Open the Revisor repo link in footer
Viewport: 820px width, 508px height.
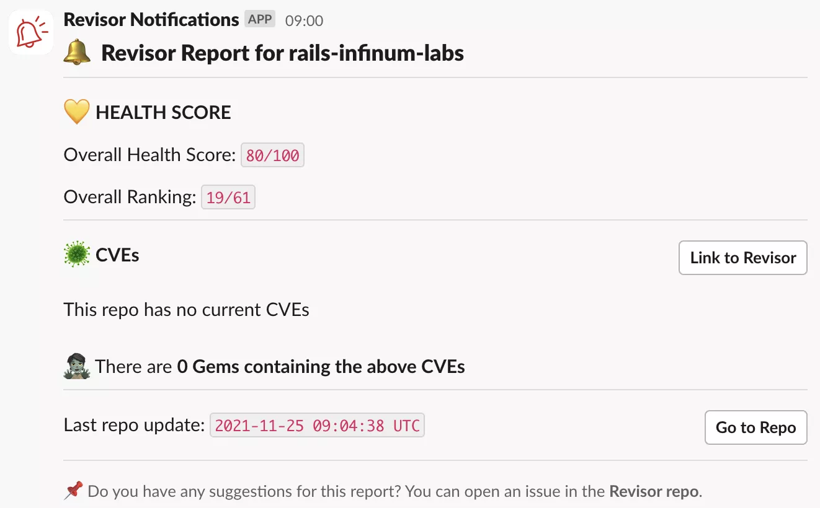[654, 491]
